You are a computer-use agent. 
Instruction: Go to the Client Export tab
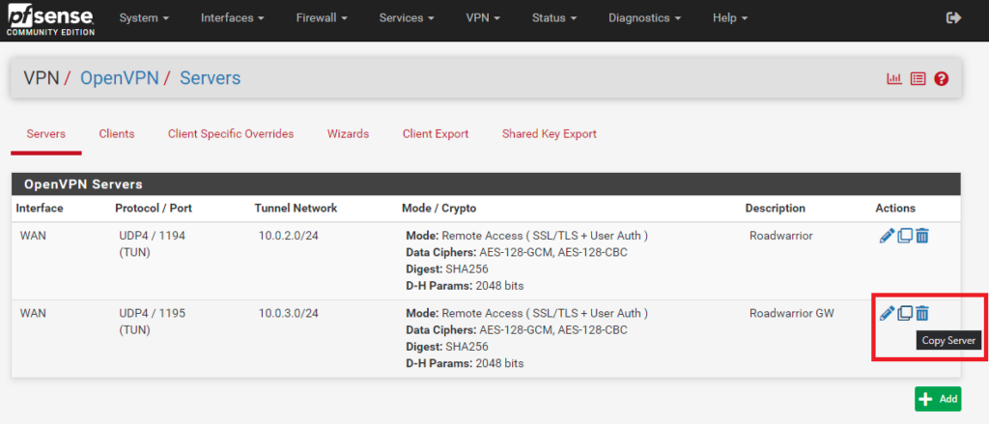436,134
